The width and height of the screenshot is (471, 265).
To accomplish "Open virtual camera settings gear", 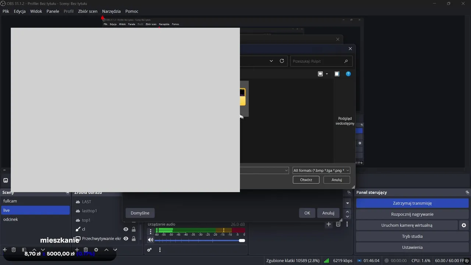I will (464, 225).
